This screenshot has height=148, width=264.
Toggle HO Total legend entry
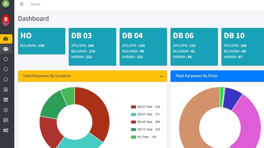144,137
